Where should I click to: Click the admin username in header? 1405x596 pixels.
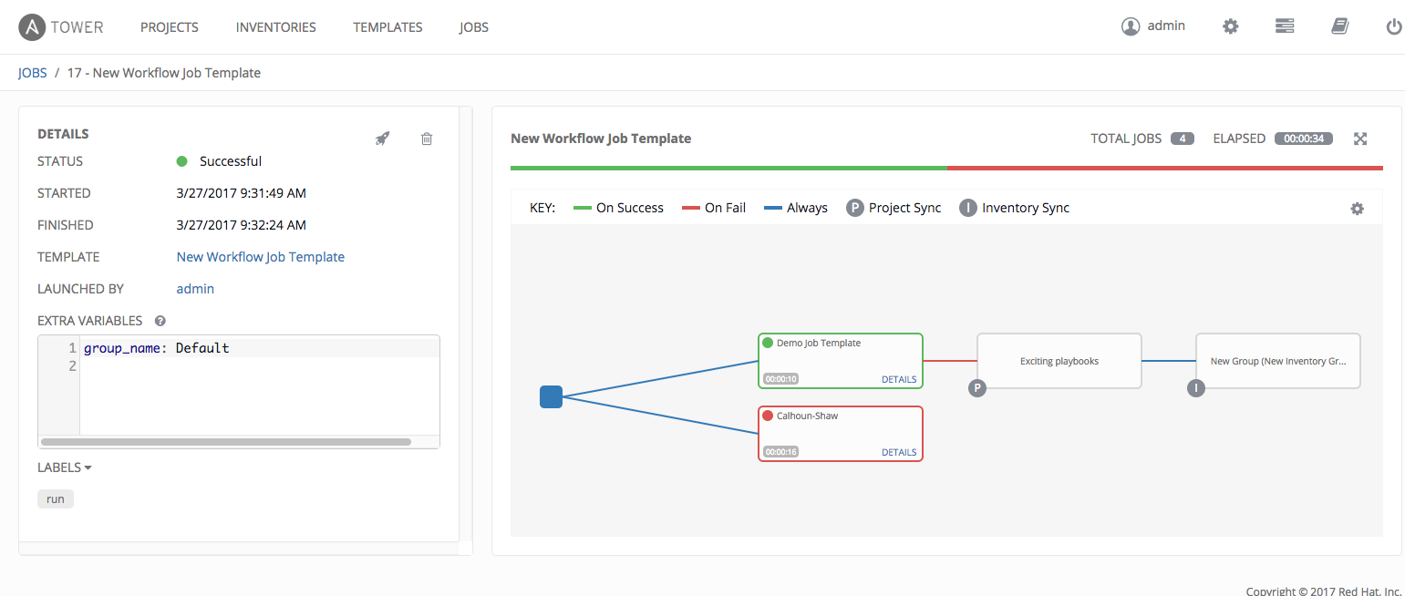tap(1166, 26)
